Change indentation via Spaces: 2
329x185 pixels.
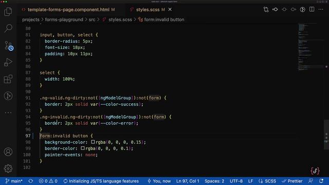click(x=214, y=181)
